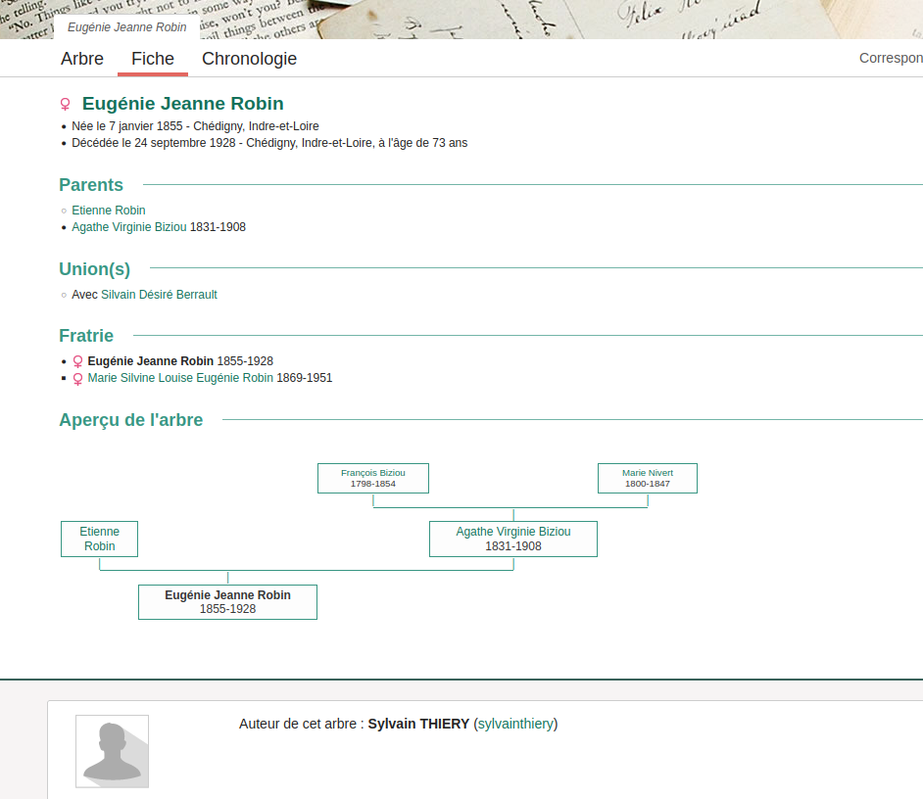Open Etienne Robin link under Parents

point(109,211)
